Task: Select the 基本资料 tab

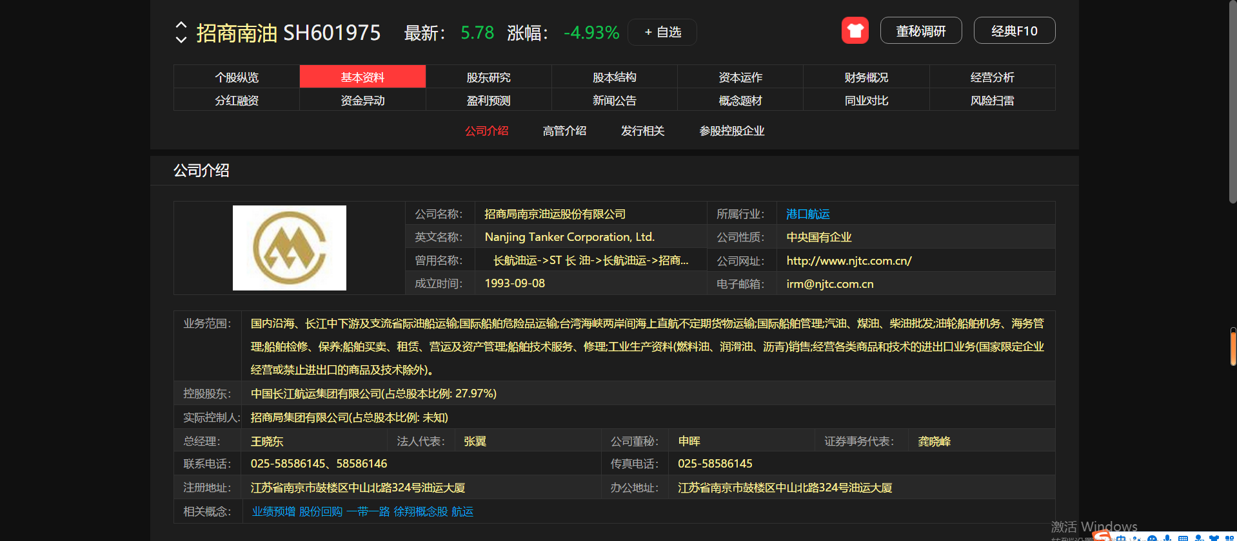Action: point(362,77)
